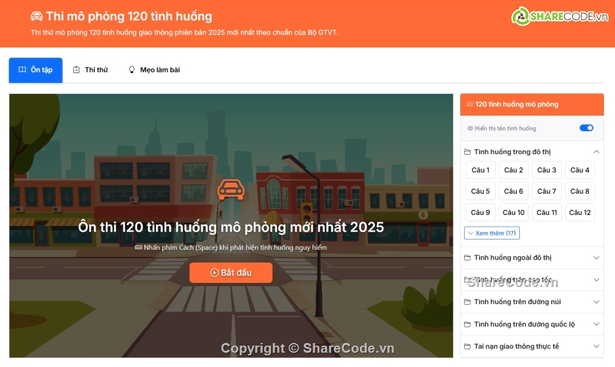Click the folder icon of 'Tai nạn giao thông thực tế'
The height and width of the screenshot is (367, 615).
click(x=467, y=347)
